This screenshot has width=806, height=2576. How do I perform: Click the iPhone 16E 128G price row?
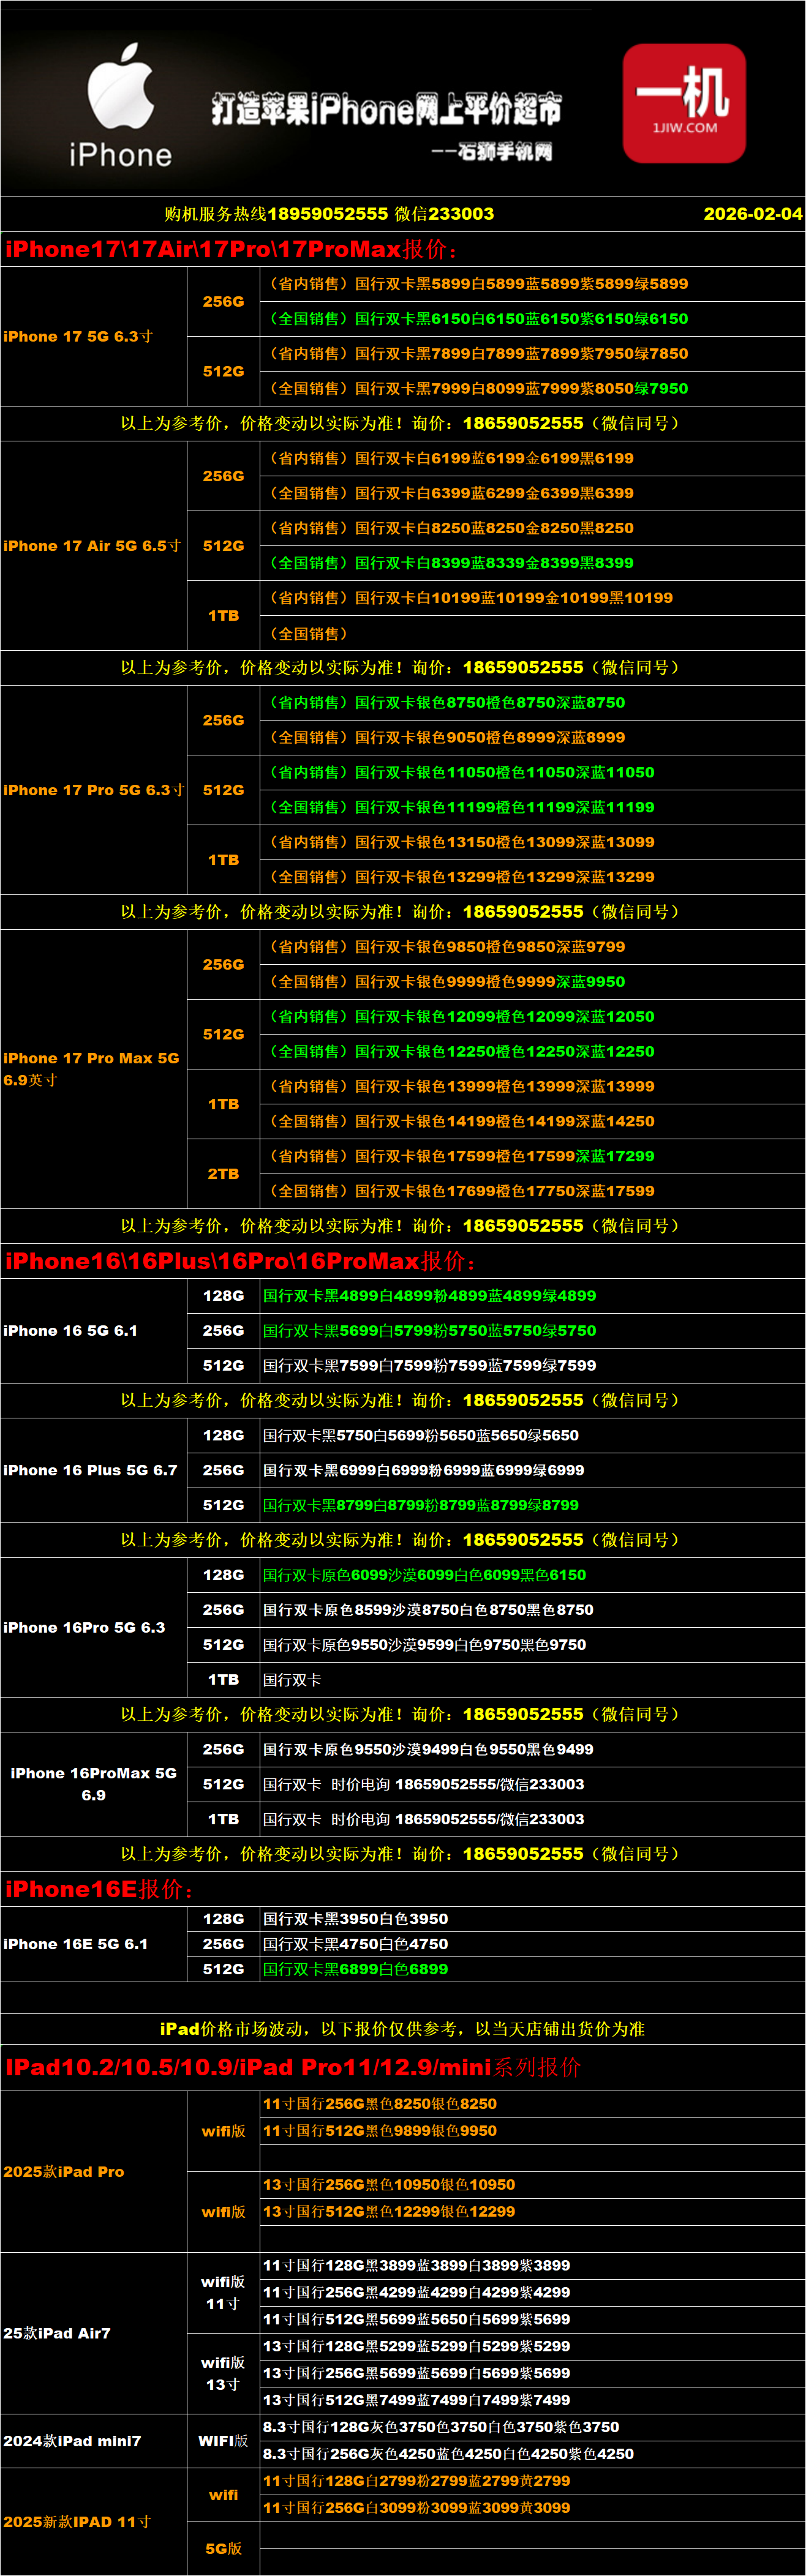point(355,1919)
